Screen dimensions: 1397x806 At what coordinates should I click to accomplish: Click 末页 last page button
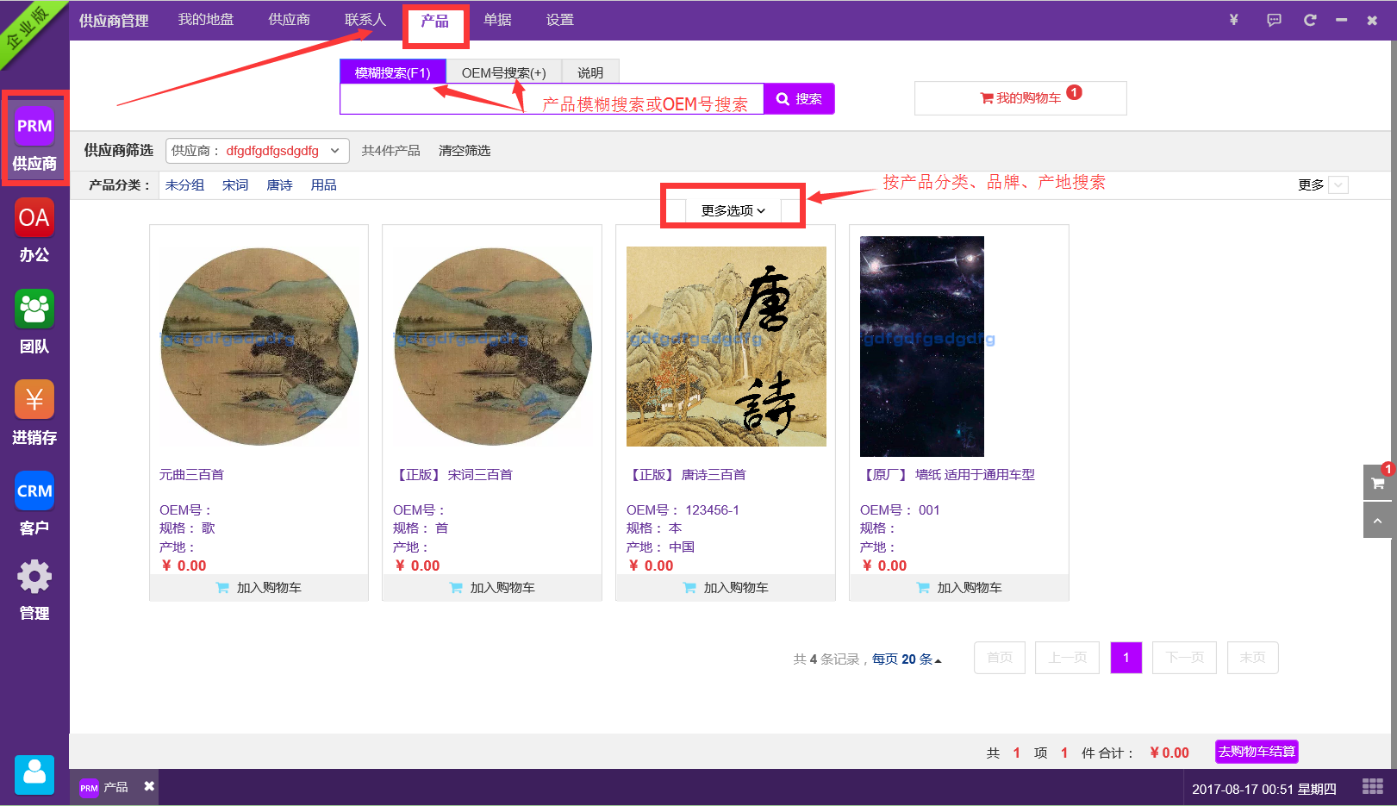tap(1252, 658)
